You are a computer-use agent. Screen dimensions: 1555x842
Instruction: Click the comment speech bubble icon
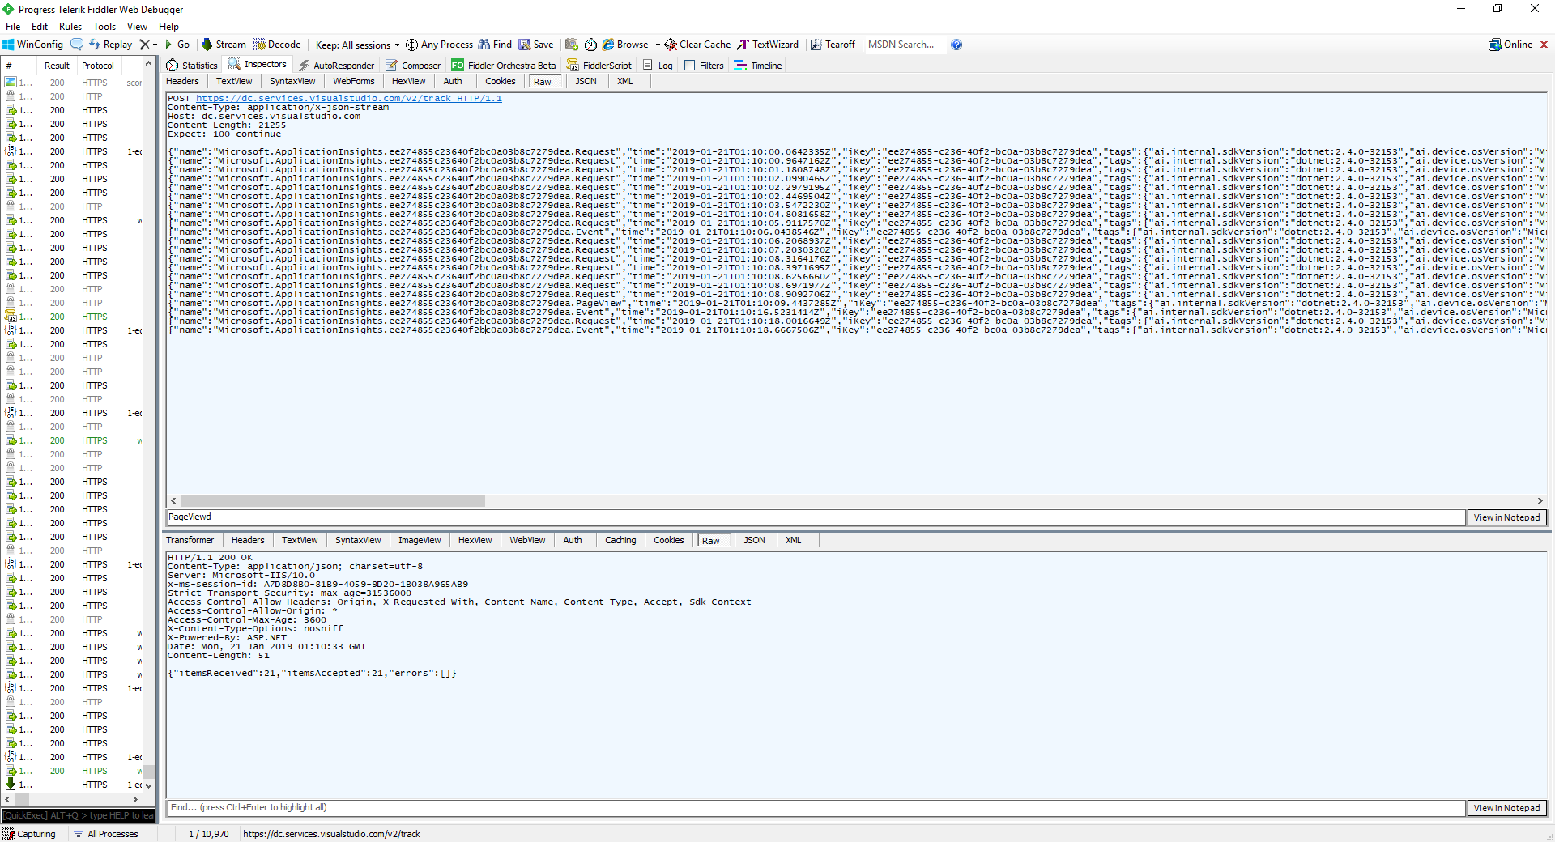[x=77, y=44]
